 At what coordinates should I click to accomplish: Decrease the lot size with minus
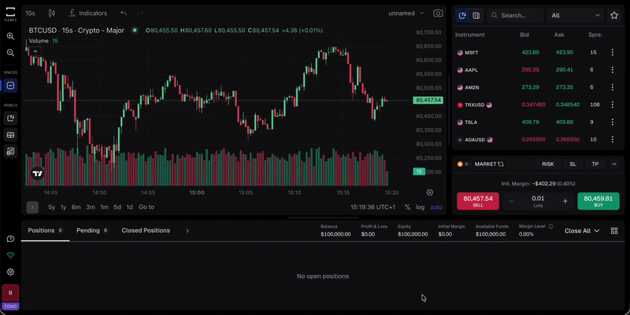(x=511, y=201)
